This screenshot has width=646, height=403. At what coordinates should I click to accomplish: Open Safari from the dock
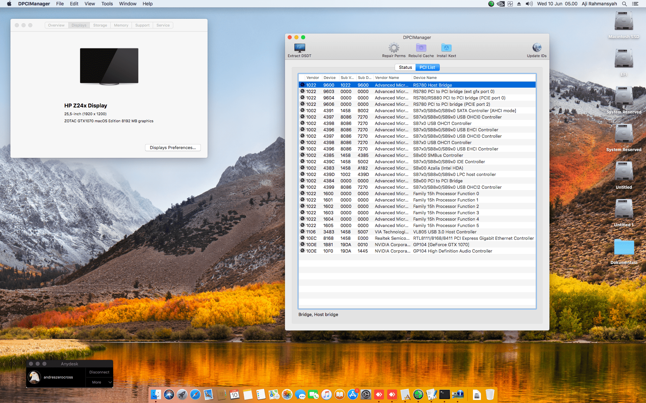tap(195, 394)
